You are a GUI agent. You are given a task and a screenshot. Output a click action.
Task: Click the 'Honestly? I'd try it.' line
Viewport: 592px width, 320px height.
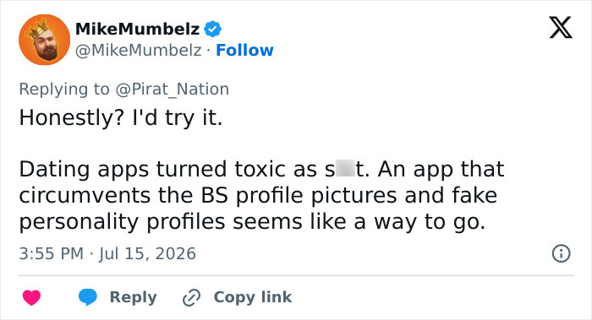pos(121,117)
